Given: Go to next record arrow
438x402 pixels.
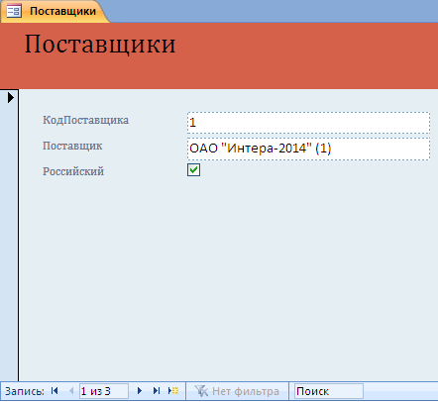Looking at the screenshot, I should [x=140, y=391].
